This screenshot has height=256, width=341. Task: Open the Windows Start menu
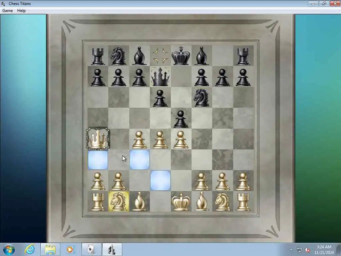click(x=9, y=249)
